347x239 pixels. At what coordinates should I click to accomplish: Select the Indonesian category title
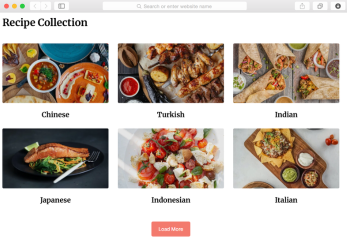[x=170, y=200]
